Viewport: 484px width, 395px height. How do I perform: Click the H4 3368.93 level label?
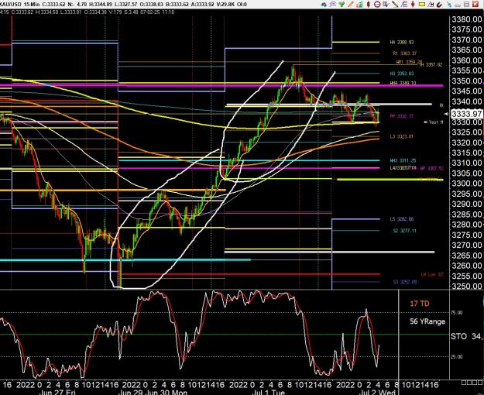tap(402, 43)
